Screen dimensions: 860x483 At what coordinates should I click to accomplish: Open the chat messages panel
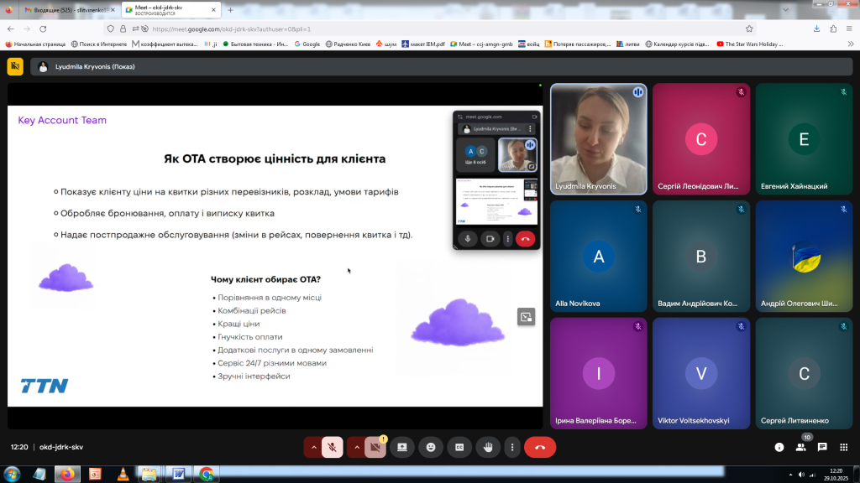click(822, 448)
